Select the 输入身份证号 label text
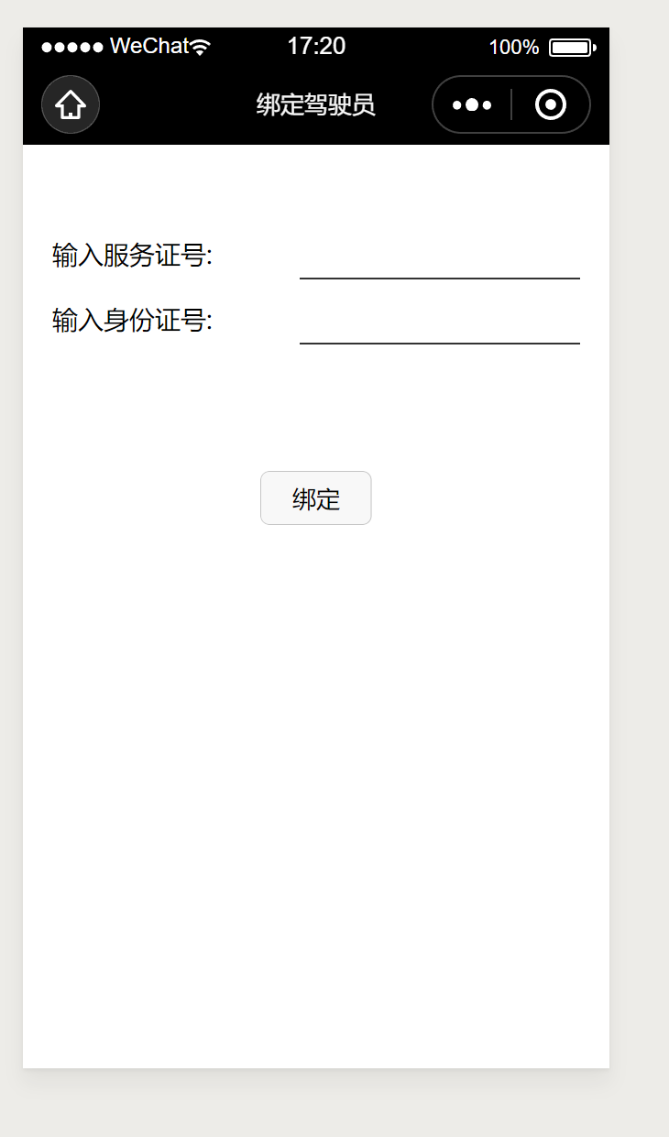Screen dimensions: 669x1137 132,322
